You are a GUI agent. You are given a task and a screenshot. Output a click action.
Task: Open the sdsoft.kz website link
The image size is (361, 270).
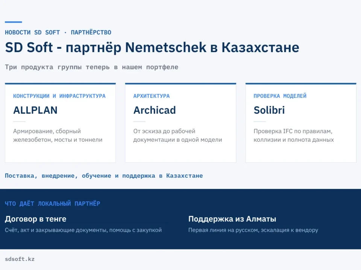20,259
